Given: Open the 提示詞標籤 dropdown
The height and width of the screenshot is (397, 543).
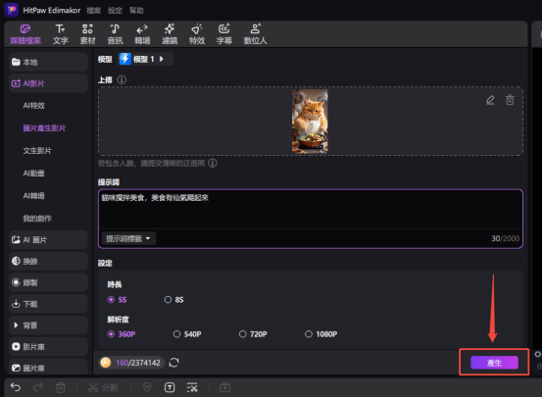Looking at the screenshot, I should pos(128,238).
